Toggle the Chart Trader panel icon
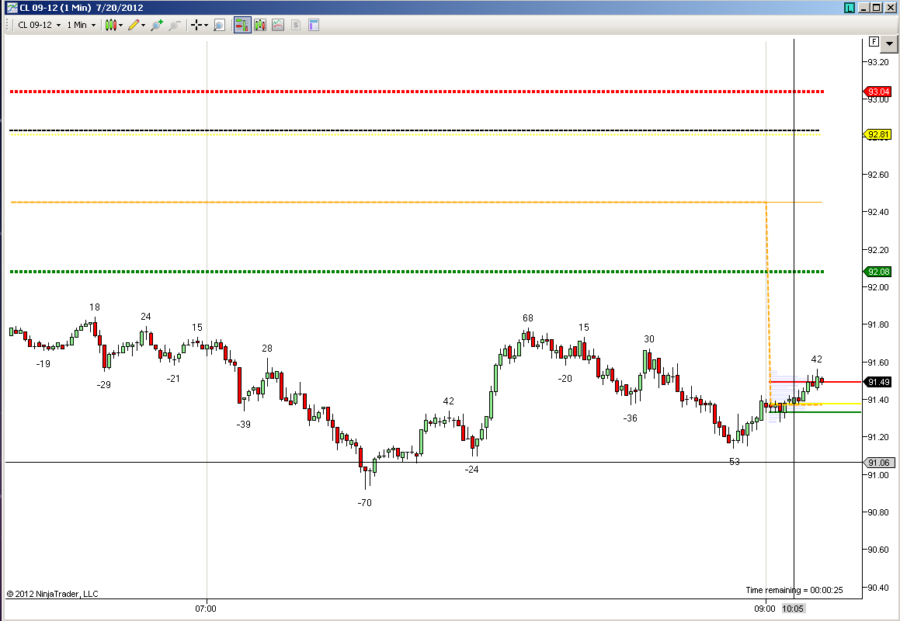The height and width of the screenshot is (621, 900). 242,26
